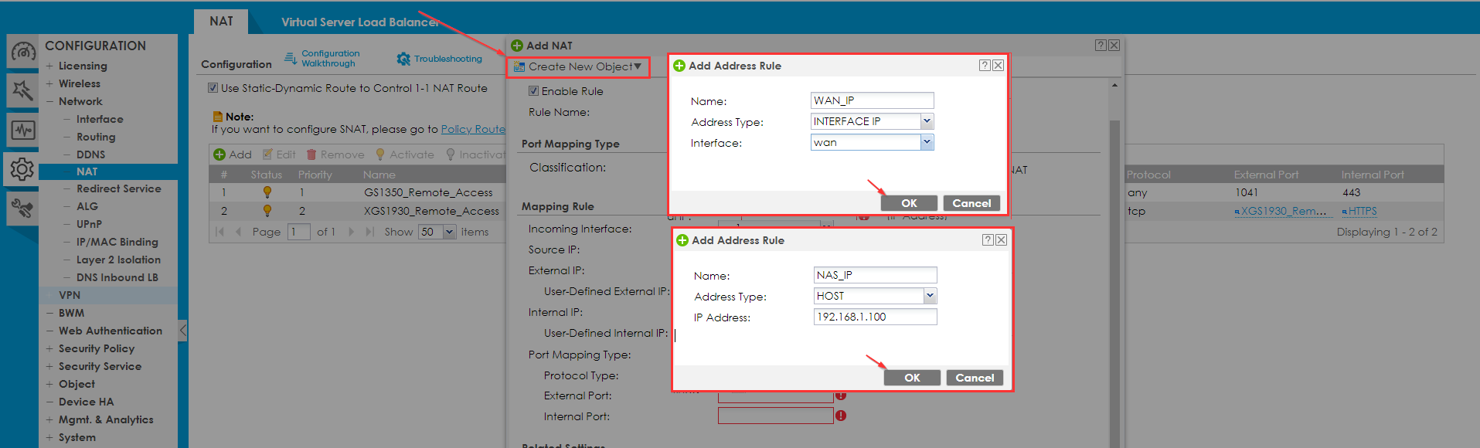The width and height of the screenshot is (1480, 448).
Task: Click the NAS_IP IP Address field
Action: (x=875, y=317)
